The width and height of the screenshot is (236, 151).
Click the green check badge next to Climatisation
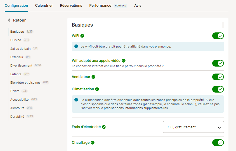pos(97,89)
